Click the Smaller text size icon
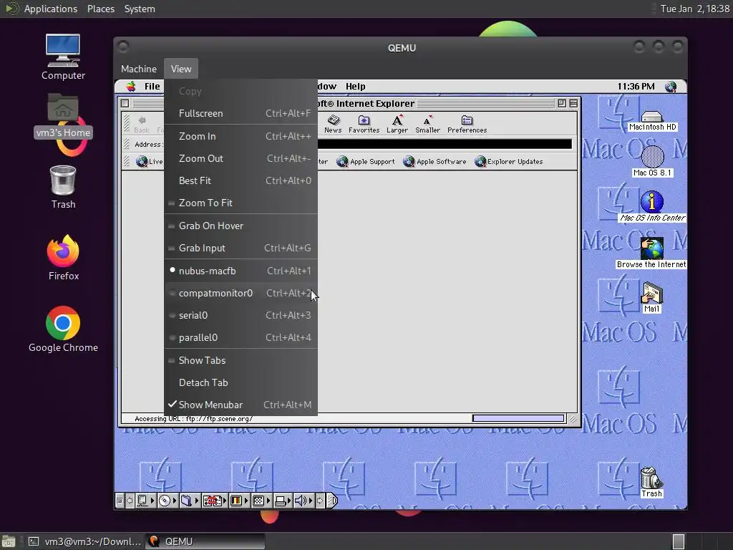This screenshot has height=550, width=733. click(427, 124)
